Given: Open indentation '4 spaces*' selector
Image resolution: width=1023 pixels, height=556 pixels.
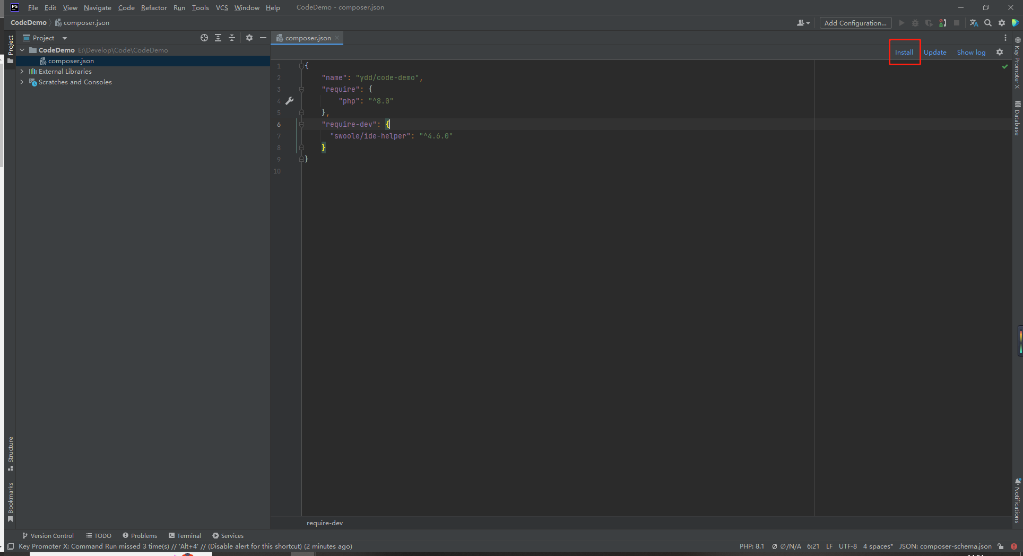Looking at the screenshot, I should pyautogui.click(x=878, y=546).
